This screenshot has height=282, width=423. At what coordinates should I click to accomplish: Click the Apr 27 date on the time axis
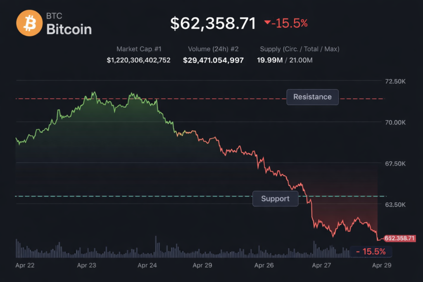[x=321, y=265]
